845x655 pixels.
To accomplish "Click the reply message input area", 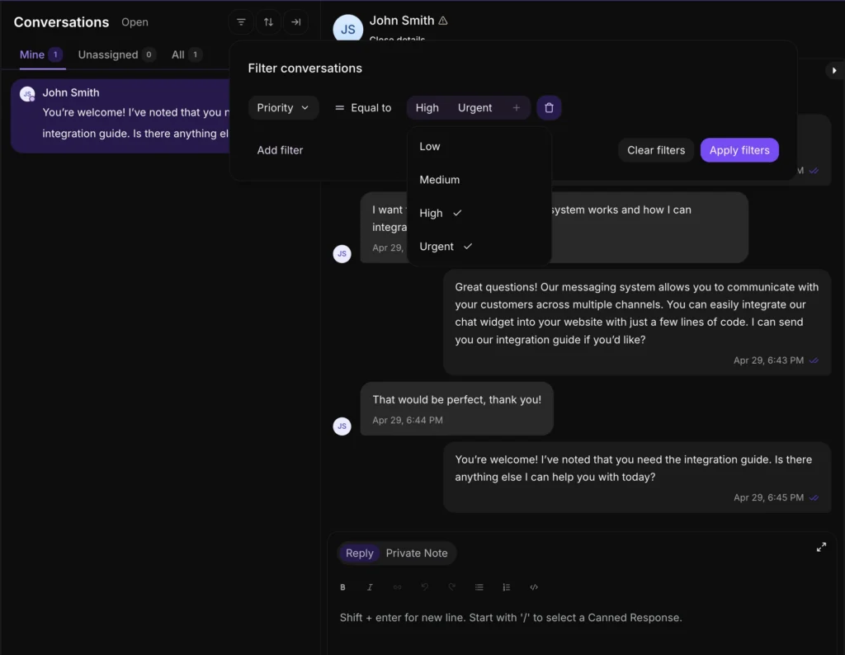I will point(582,618).
